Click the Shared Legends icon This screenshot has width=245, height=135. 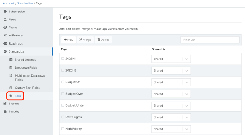[11, 59]
